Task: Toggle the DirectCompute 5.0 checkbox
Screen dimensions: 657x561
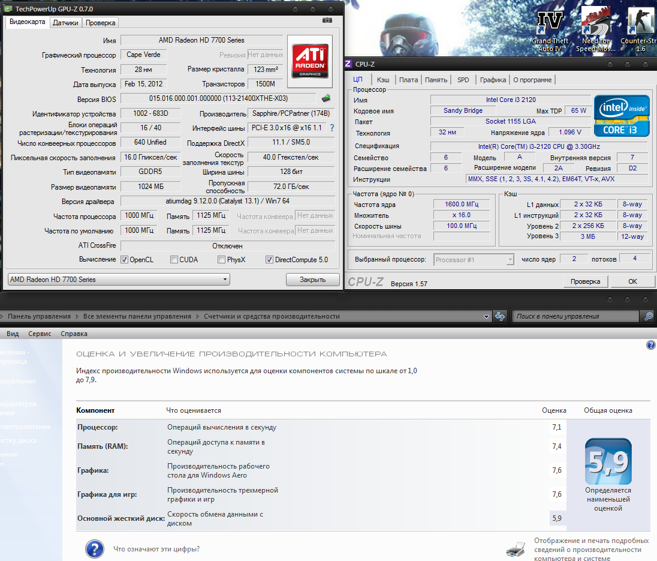Action: tap(269, 260)
